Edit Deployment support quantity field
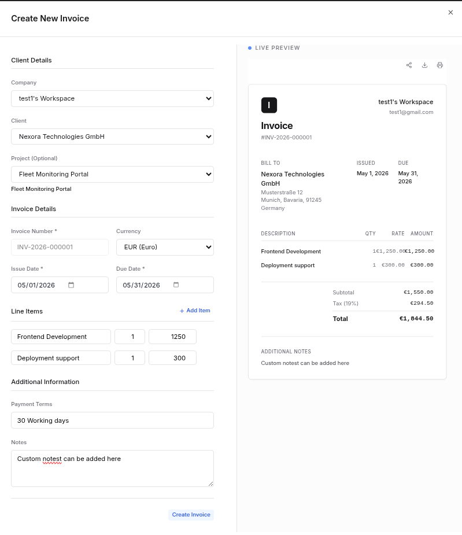 point(130,358)
